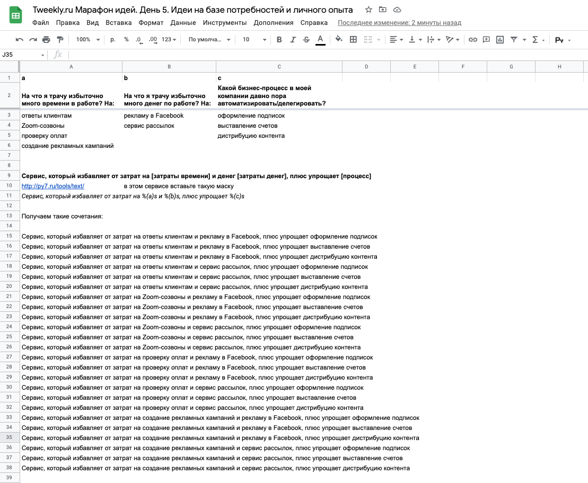Star this document using star icon
Screen dimensions: 588x483
point(368,10)
